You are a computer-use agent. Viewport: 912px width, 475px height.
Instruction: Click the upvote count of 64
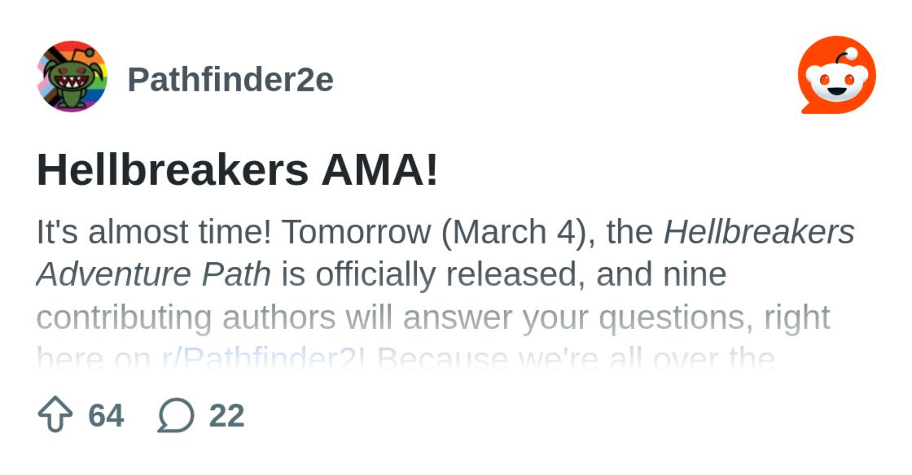point(106,415)
